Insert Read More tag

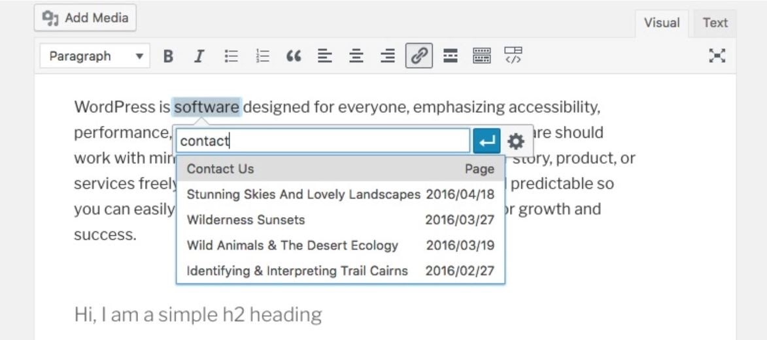(451, 56)
